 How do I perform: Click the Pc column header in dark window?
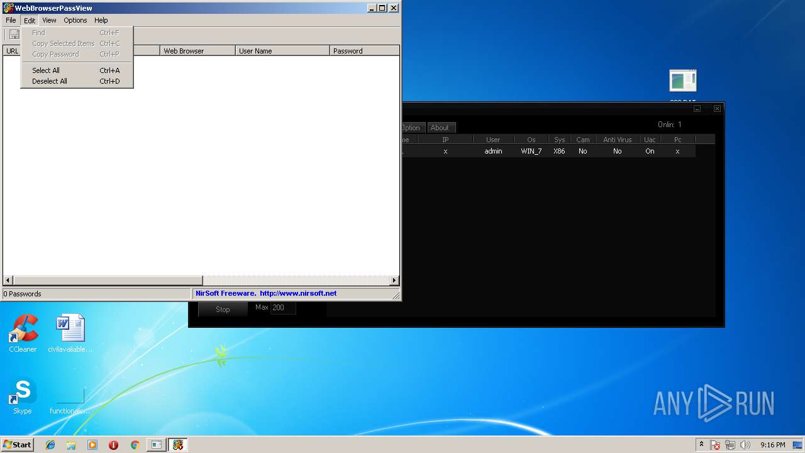tap(678, 140)
